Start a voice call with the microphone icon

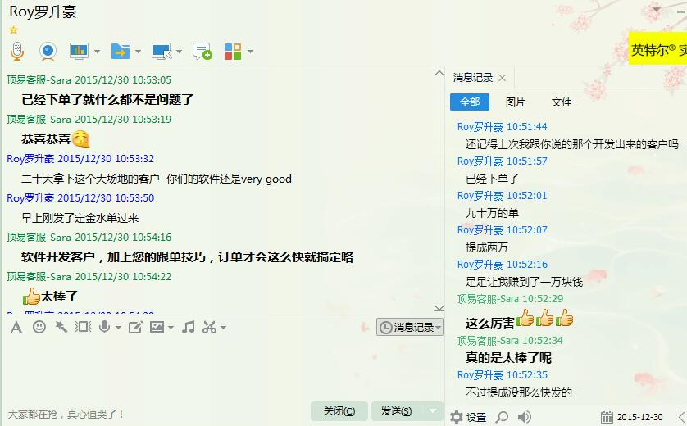16,52
